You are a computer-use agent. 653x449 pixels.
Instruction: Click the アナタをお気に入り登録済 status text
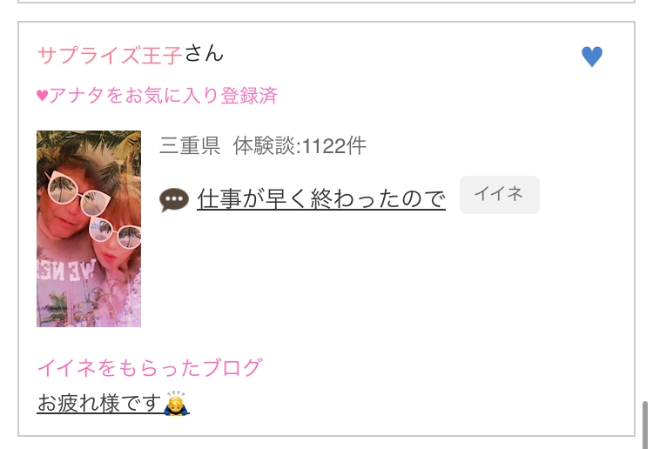pyautogui.click(x=163, y=96)
